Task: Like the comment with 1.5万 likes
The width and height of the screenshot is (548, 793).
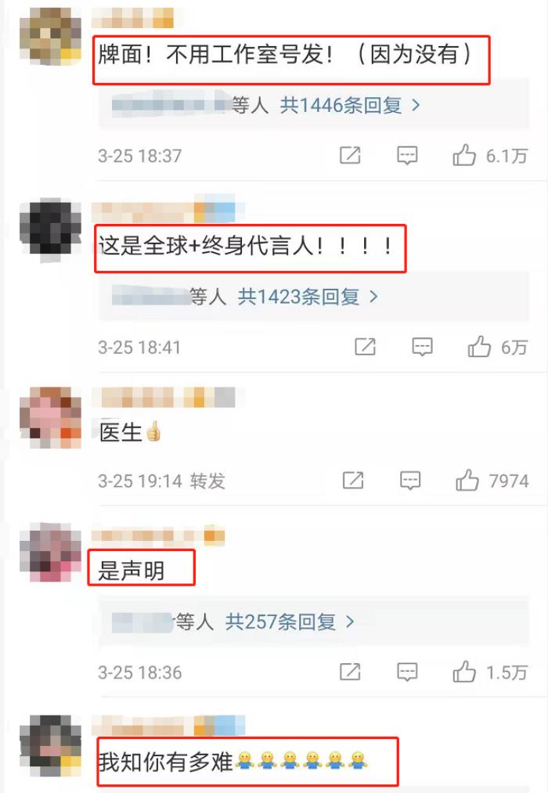Action: [464, 672]
